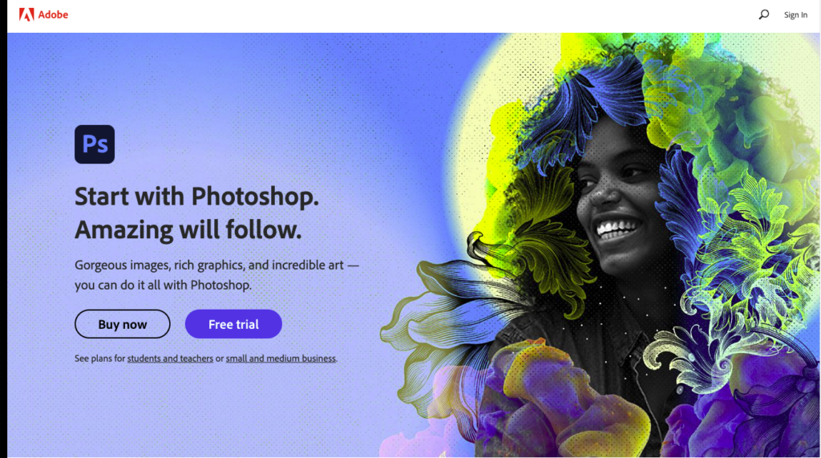Click the "Start with Photoshop." headline
This screenshot has height=458, width=821.
196,197
